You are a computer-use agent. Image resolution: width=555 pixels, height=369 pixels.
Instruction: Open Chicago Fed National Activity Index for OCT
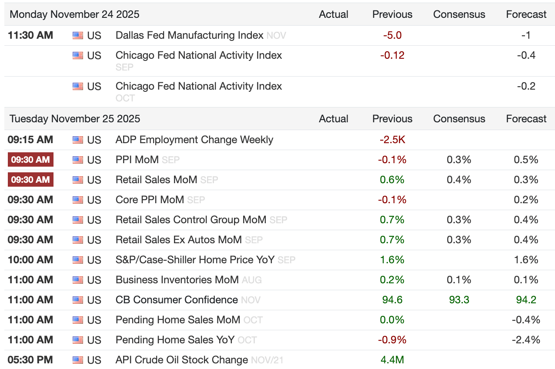(199, 86)
